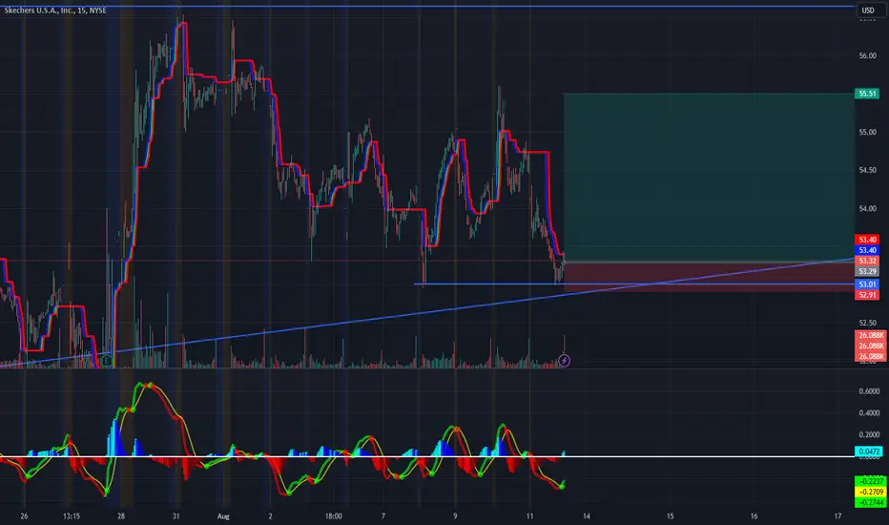Select the blue 53.40 price label
This screenshot has height=525, width=889.
coord(867,250)
